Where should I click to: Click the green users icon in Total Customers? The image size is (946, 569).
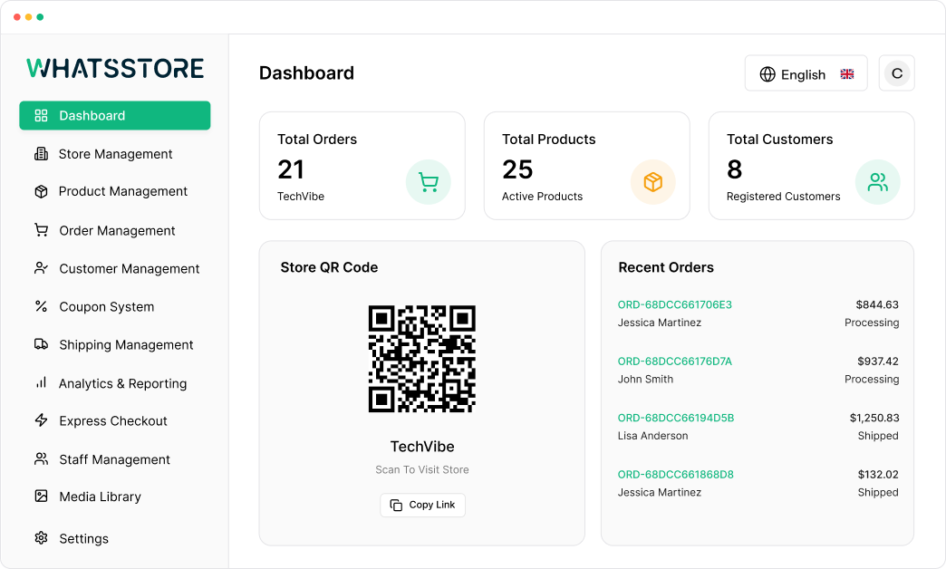point(878,182)
